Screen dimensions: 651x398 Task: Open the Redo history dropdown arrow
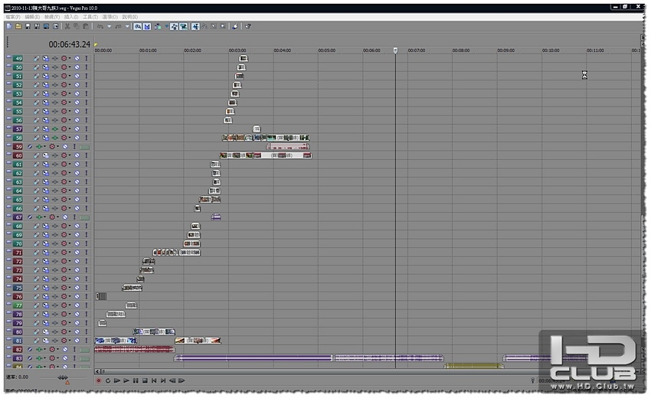(127, 26)
